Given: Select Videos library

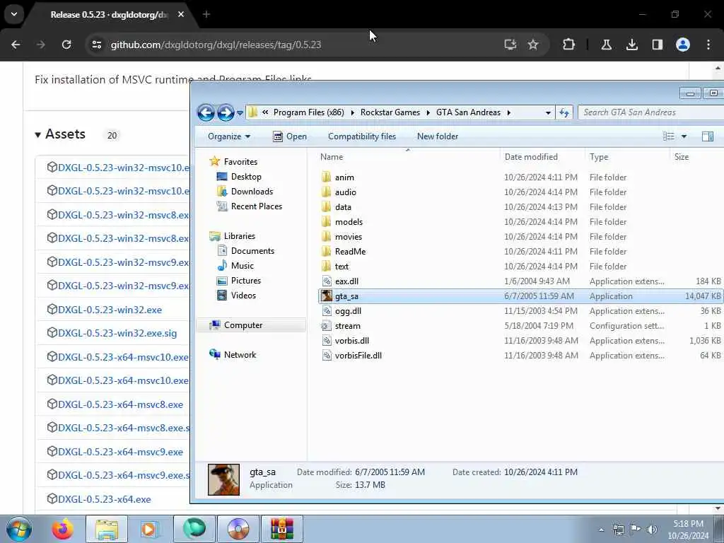Looking at the screenshot, I should 243,295.
